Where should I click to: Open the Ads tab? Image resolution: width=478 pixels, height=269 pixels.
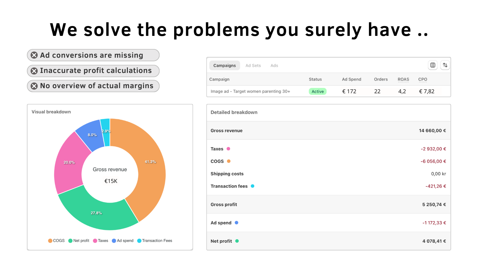[x=274, y=65]
